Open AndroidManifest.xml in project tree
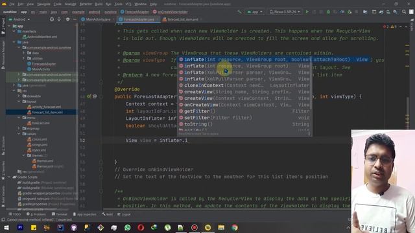 (x=40, y=37)
